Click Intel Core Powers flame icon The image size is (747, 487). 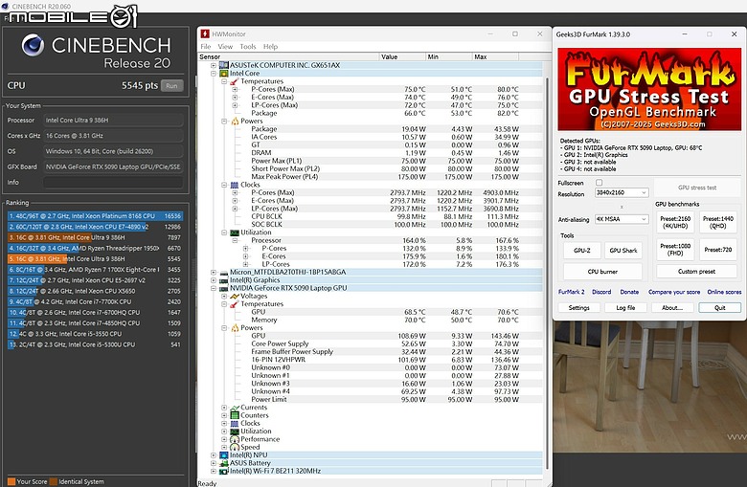[235, 121]
